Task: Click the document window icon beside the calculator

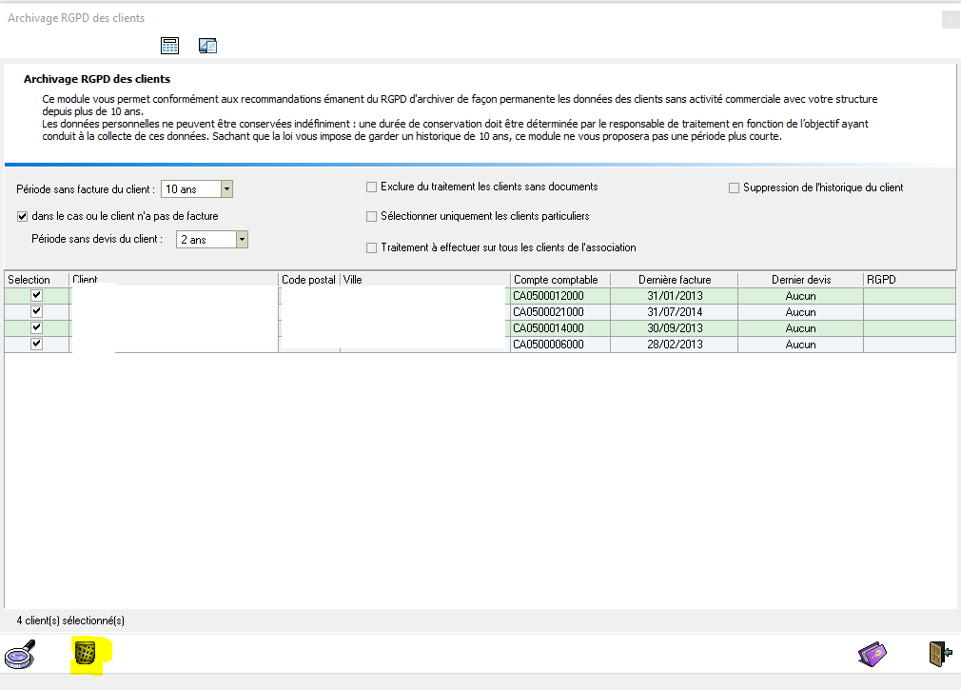Action: click(x=207, y=46)
